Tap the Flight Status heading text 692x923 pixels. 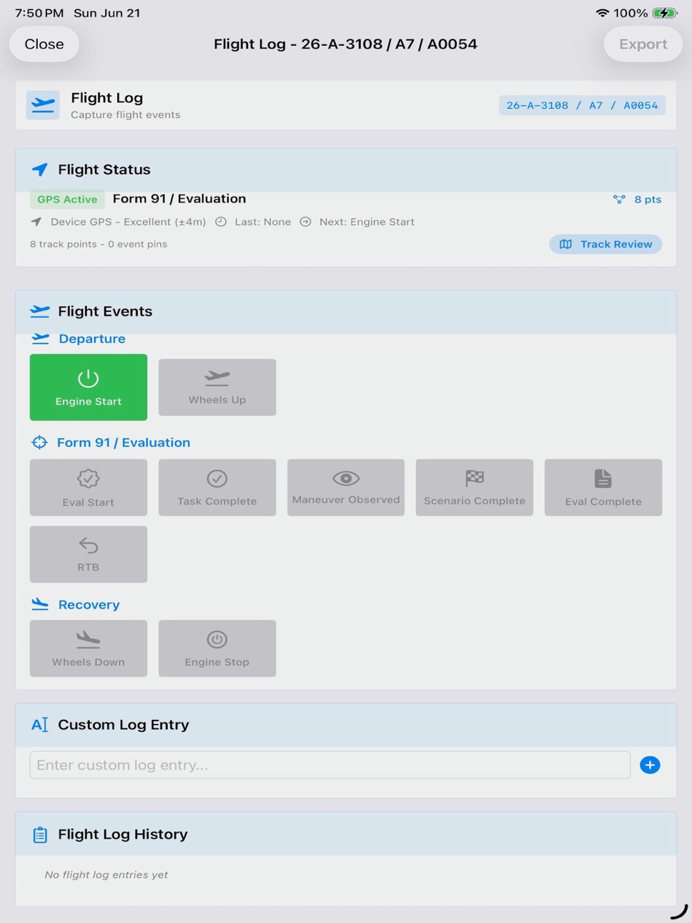pyautogui.click(x=104, y=170)
